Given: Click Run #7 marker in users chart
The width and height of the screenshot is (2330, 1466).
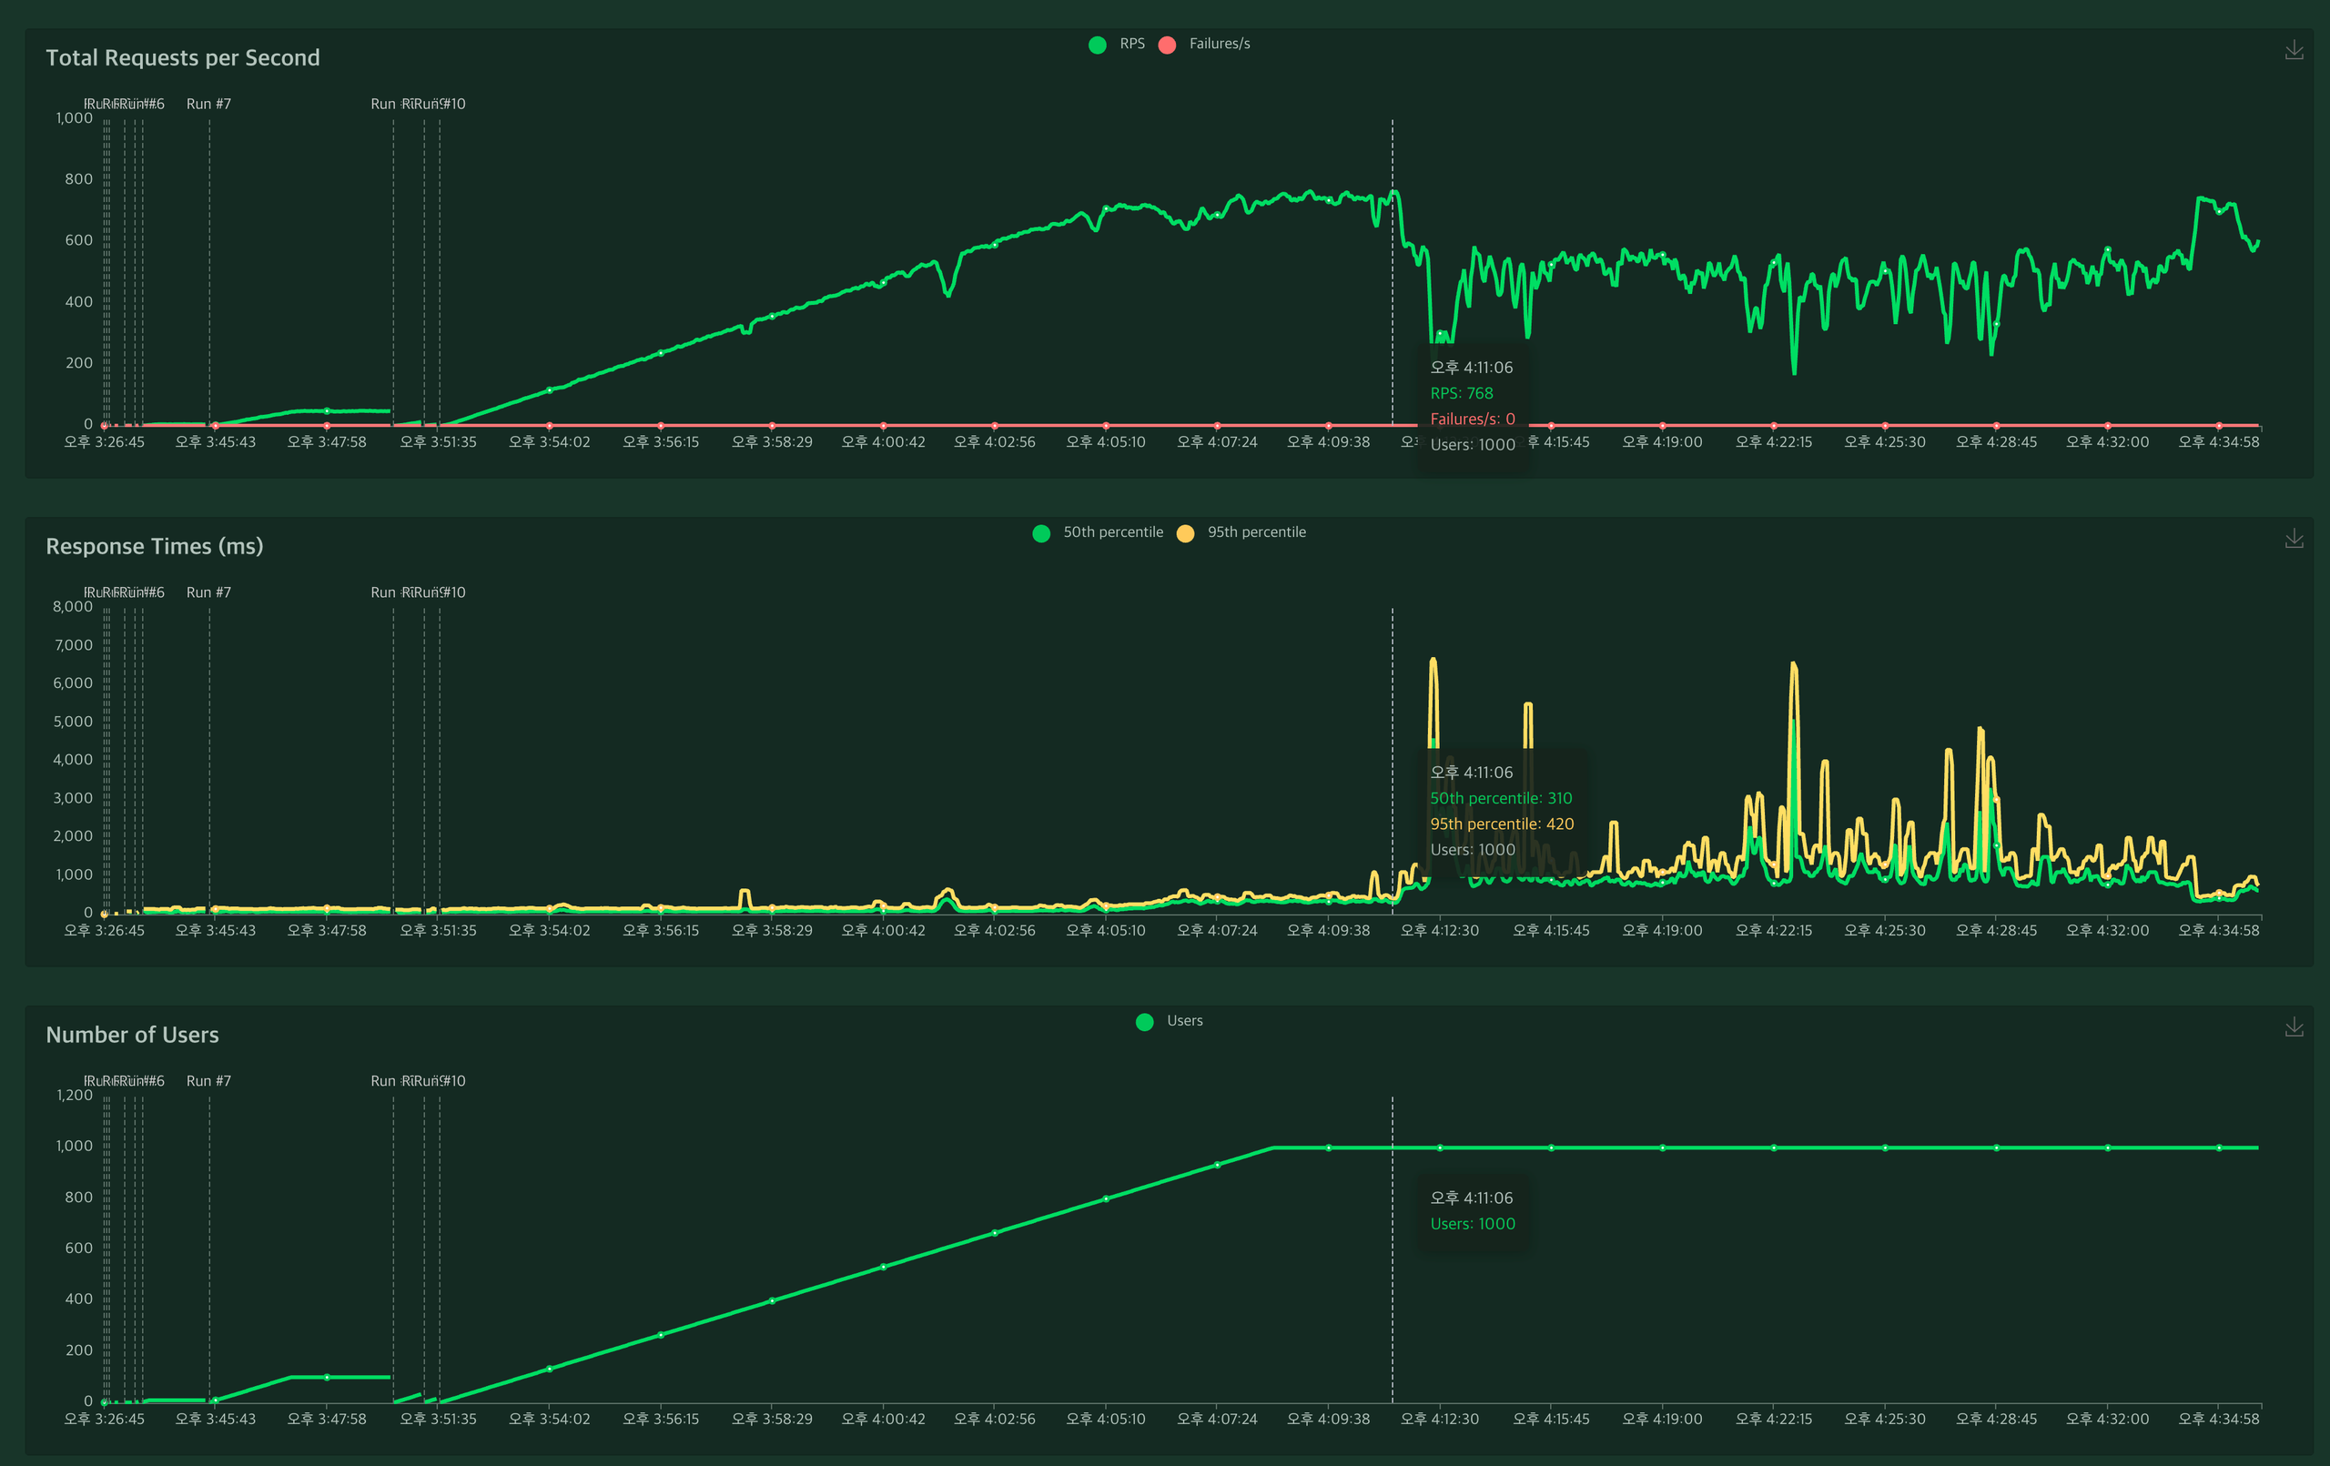Looking at the screenshot, I should pos(209,1081).
